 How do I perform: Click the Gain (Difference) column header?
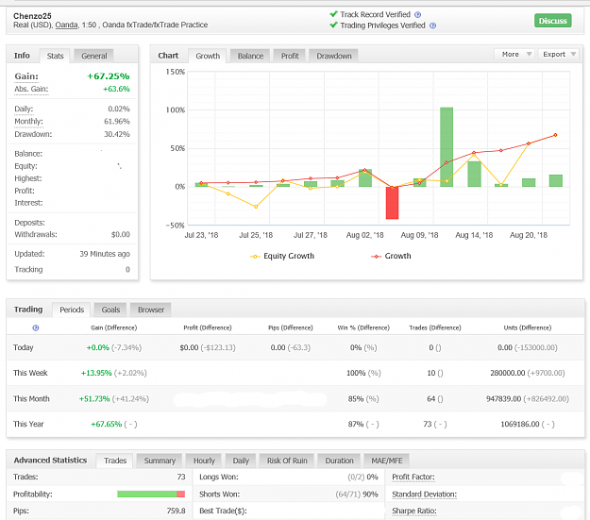pos(114,327)
